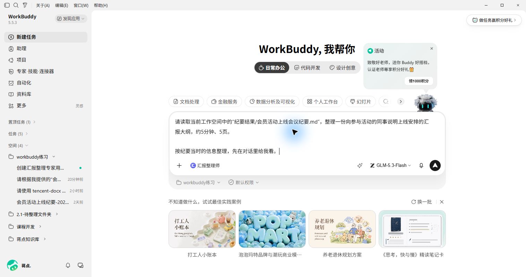
Task: Open the 编辑(E) menu
Action: click(x=62, y=6)
